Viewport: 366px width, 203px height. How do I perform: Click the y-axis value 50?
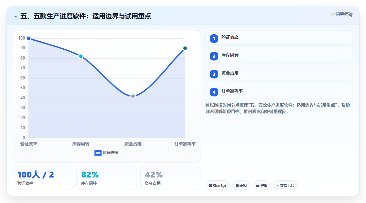[x=23, y=88]
